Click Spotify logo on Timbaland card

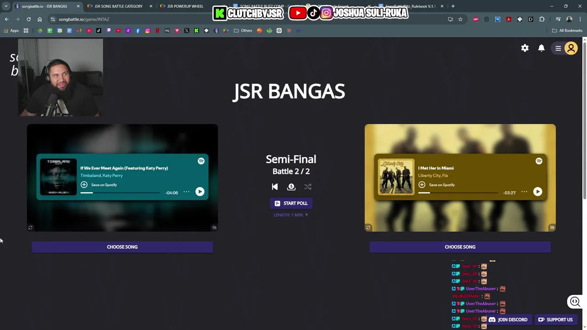point(201,161)
